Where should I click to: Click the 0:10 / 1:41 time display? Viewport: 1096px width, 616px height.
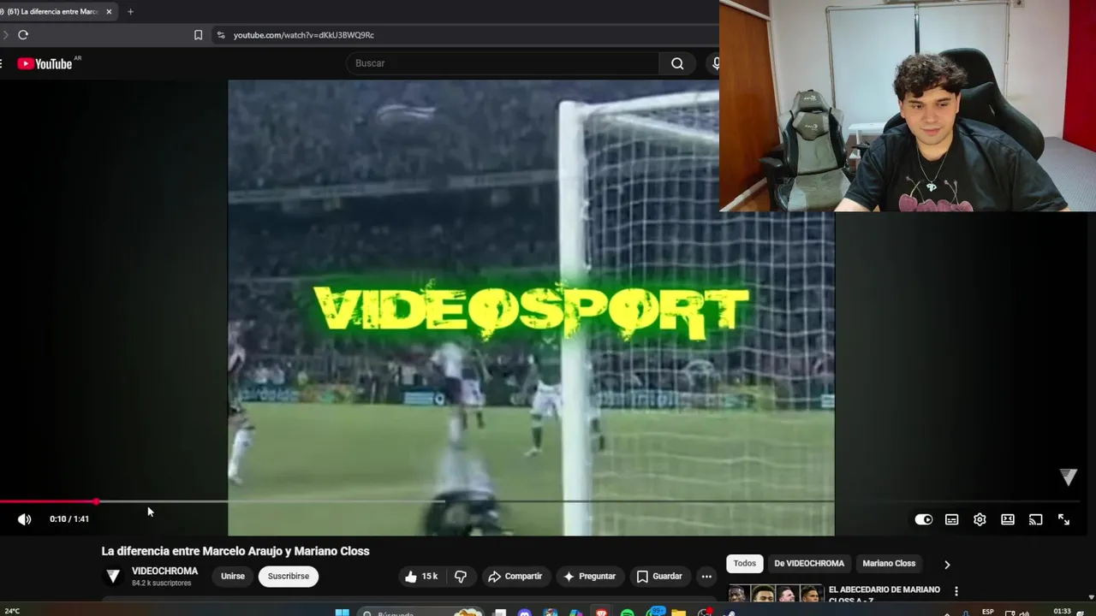(69, 519)
